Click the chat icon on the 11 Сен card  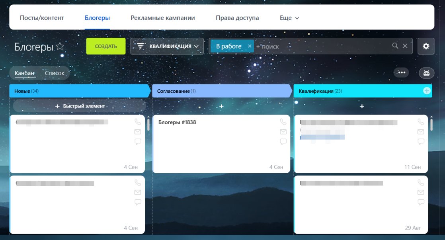click(421, 142)
